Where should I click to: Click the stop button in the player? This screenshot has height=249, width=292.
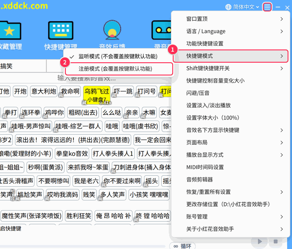pyautogui.click(x=276, y=241)
